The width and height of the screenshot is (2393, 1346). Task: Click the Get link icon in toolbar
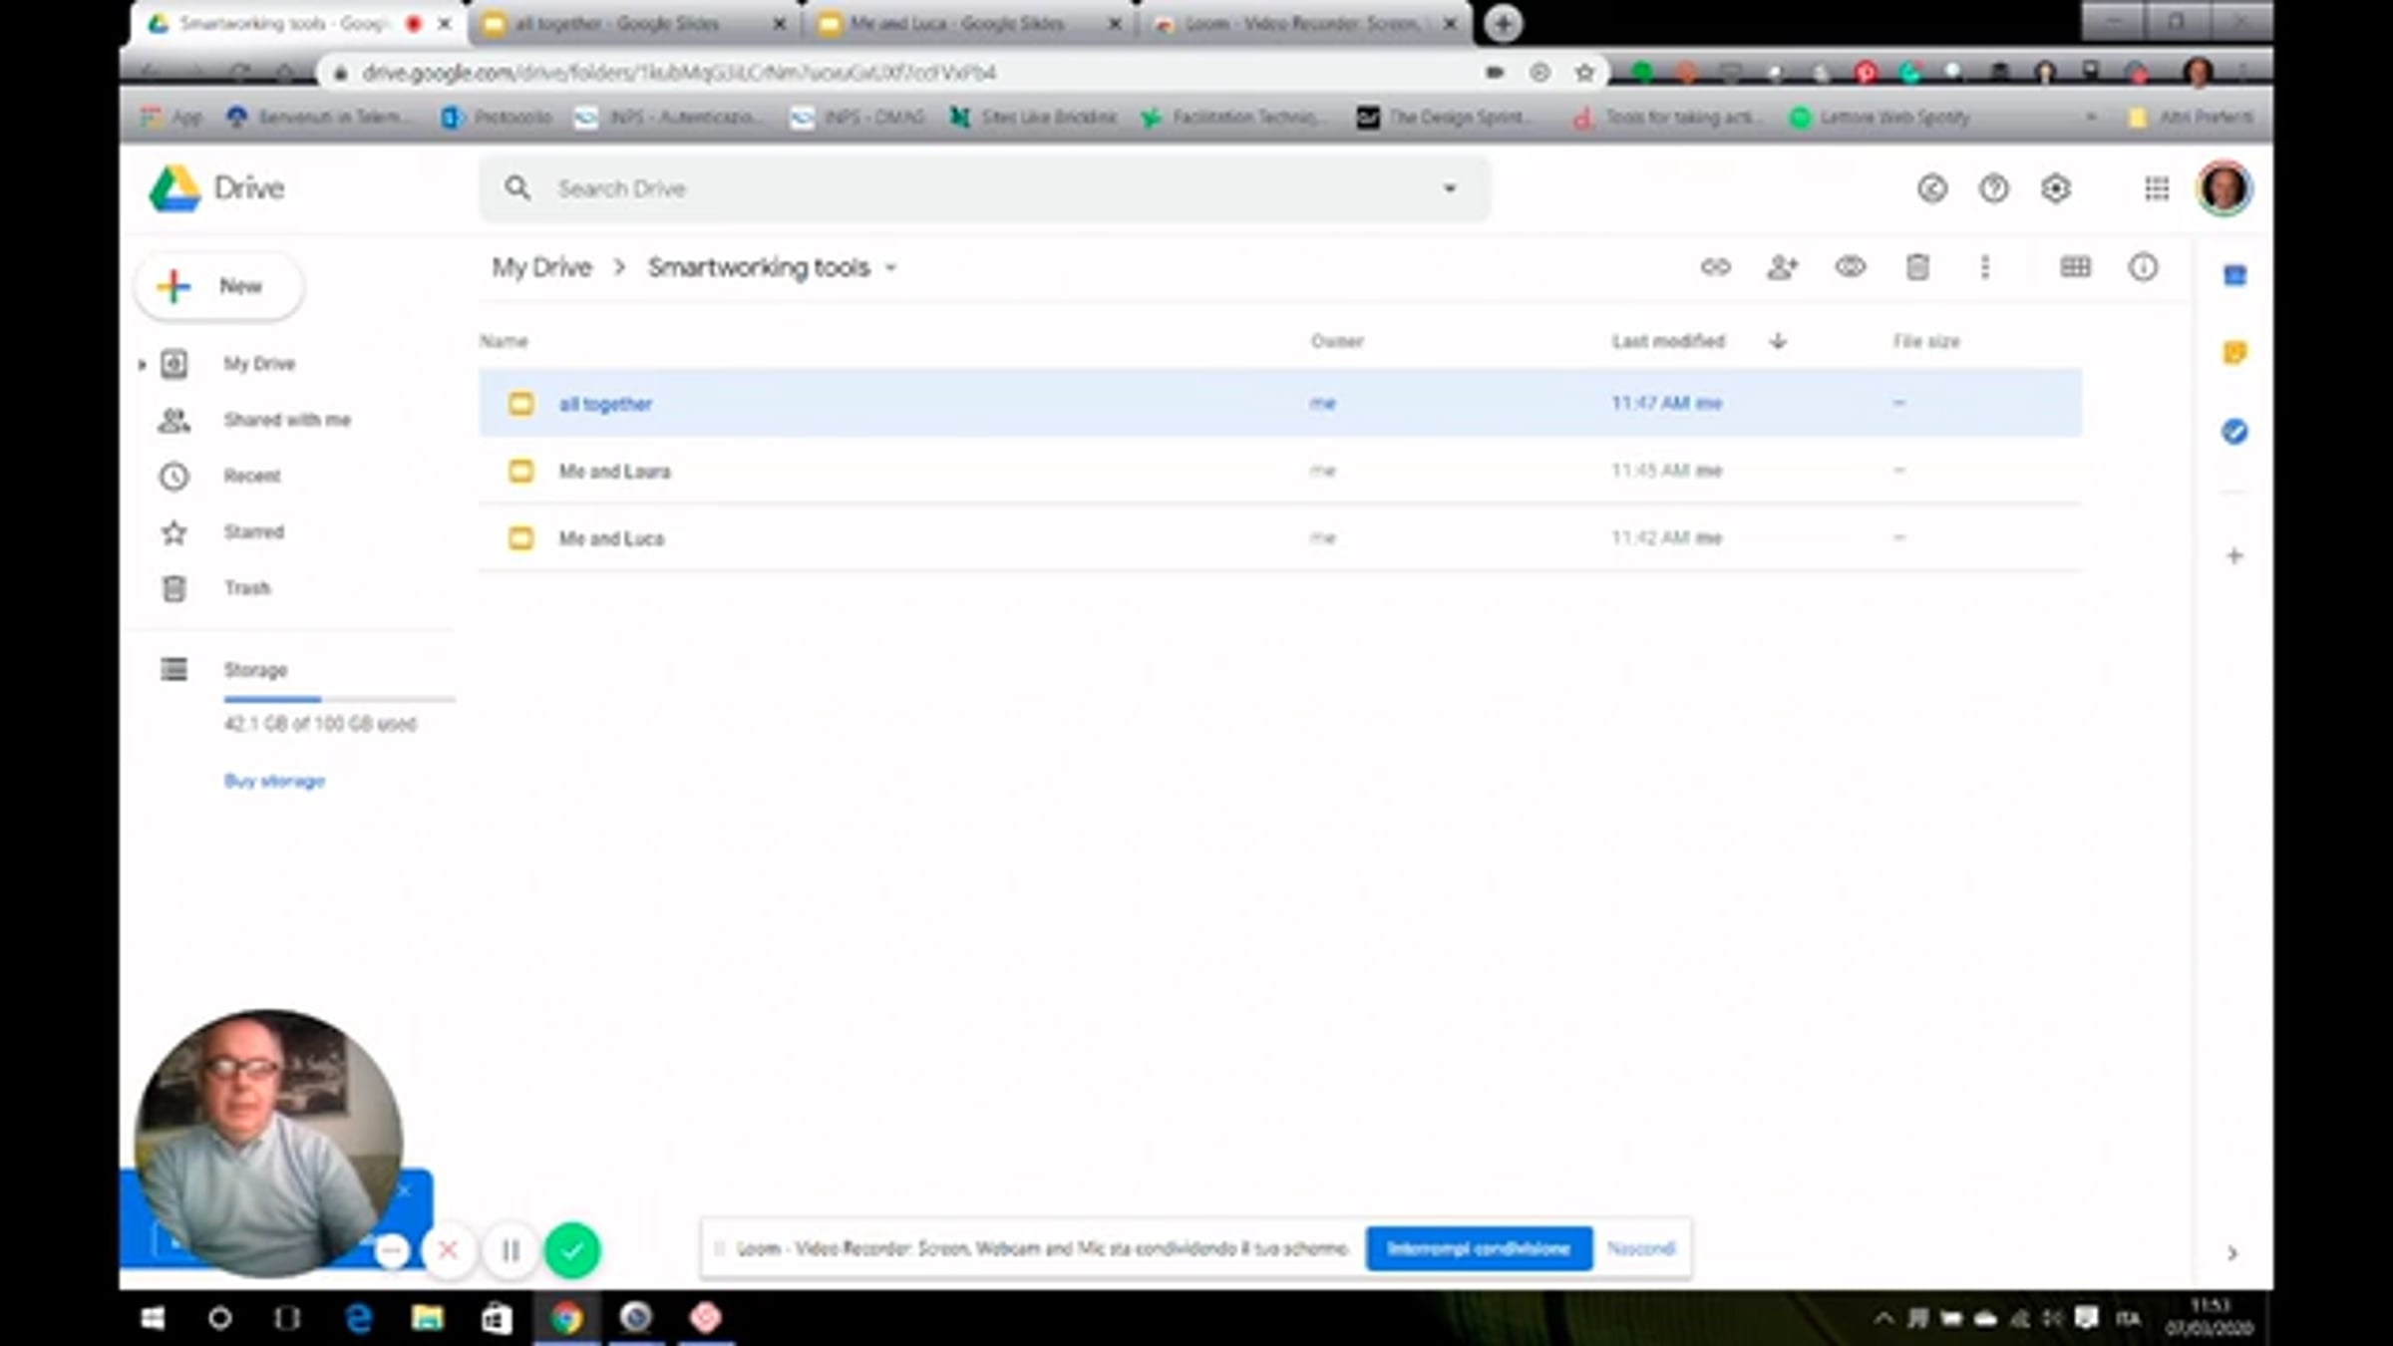(1715, 267)
